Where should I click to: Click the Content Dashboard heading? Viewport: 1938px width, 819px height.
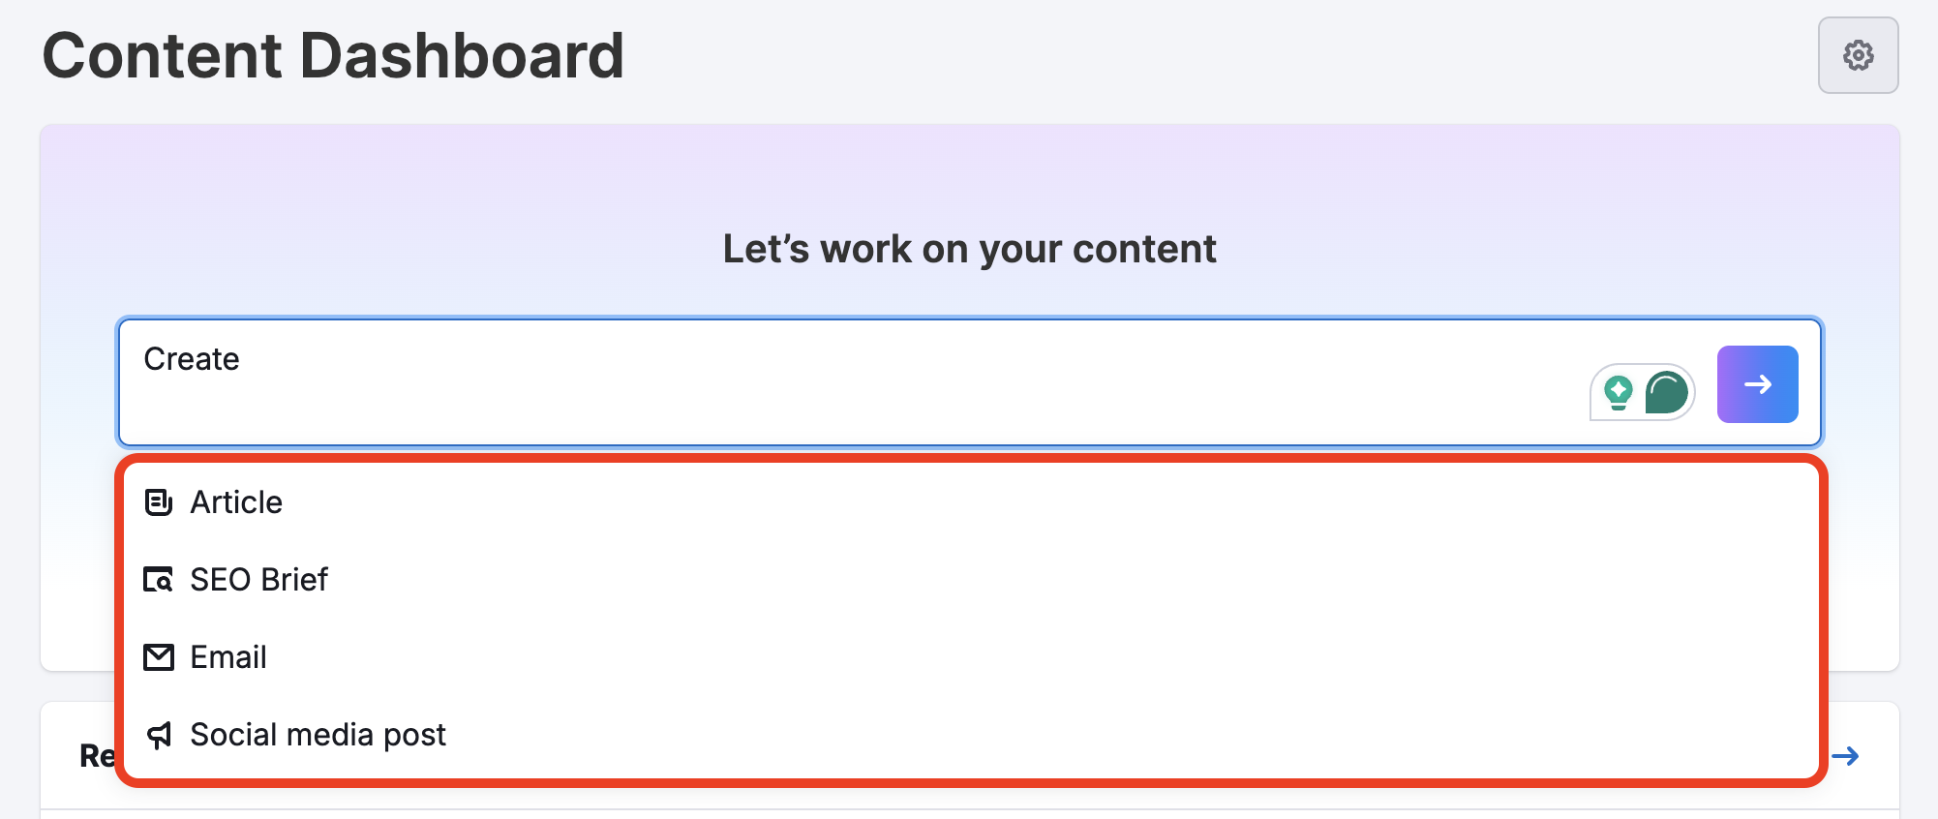[333, 55]
